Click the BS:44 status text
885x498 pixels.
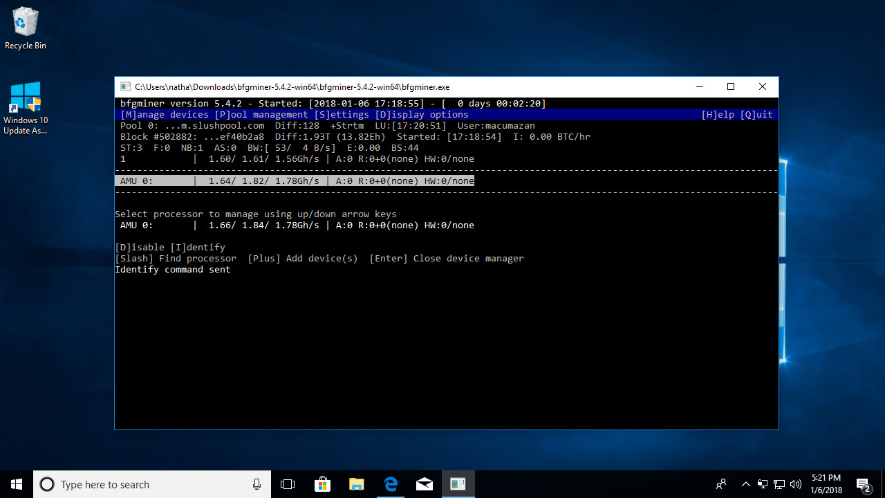click(x=405, y=148)
